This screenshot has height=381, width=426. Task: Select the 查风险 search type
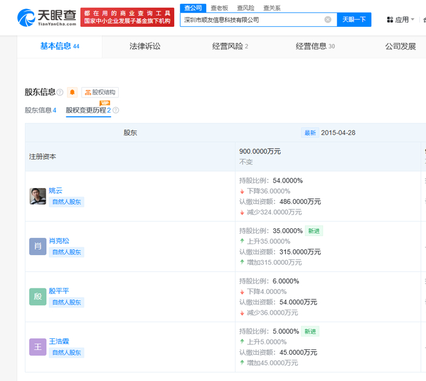coord(246,8)
